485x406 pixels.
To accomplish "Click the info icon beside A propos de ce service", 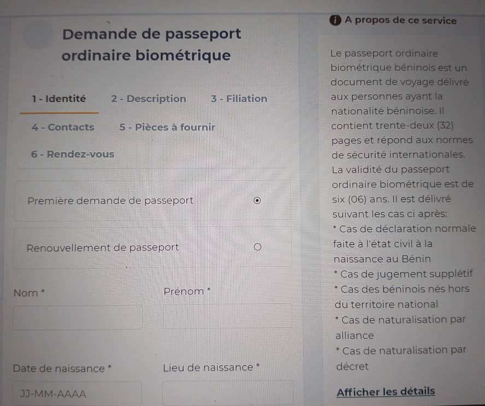I will tap(335, 20).
